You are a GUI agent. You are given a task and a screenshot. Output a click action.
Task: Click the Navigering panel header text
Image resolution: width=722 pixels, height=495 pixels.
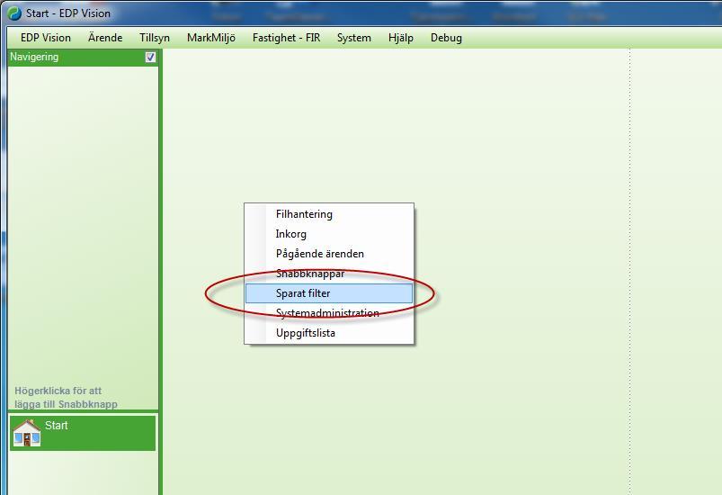(34, 57)
